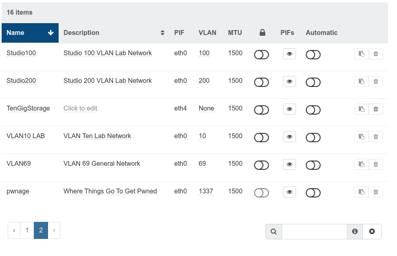Click into the search filter text field

click(314, 232)
